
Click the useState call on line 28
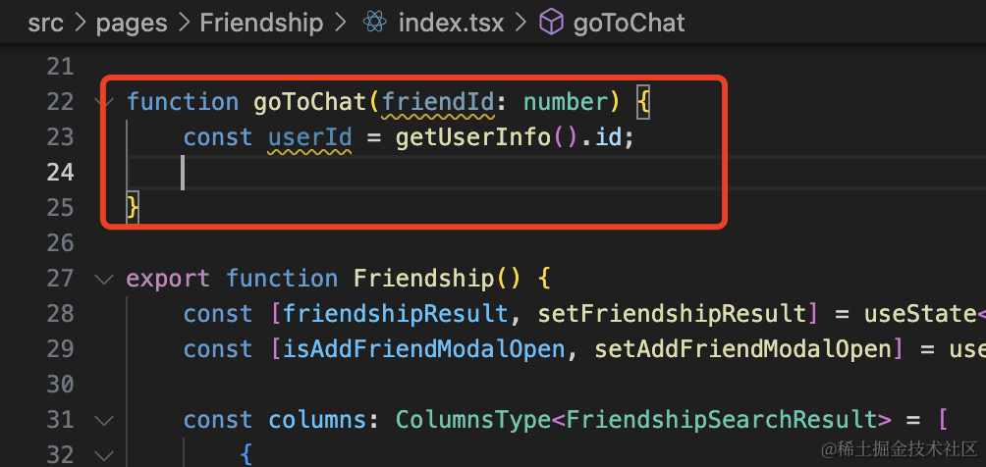(920, 314)
